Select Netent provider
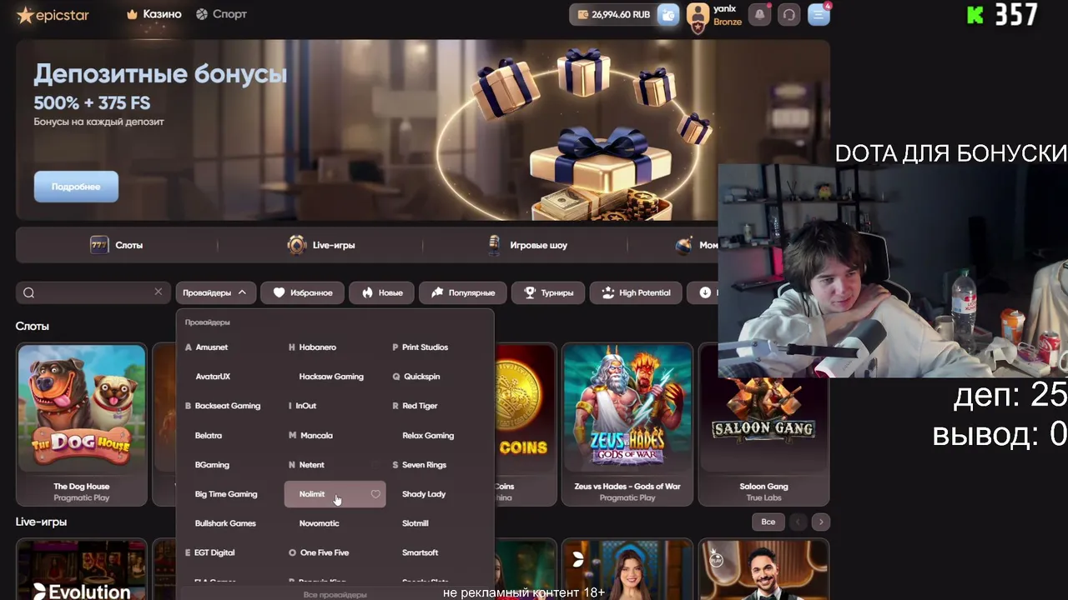Image resolution: width=1068 pixels, height=600 pixels. point(312,465)
